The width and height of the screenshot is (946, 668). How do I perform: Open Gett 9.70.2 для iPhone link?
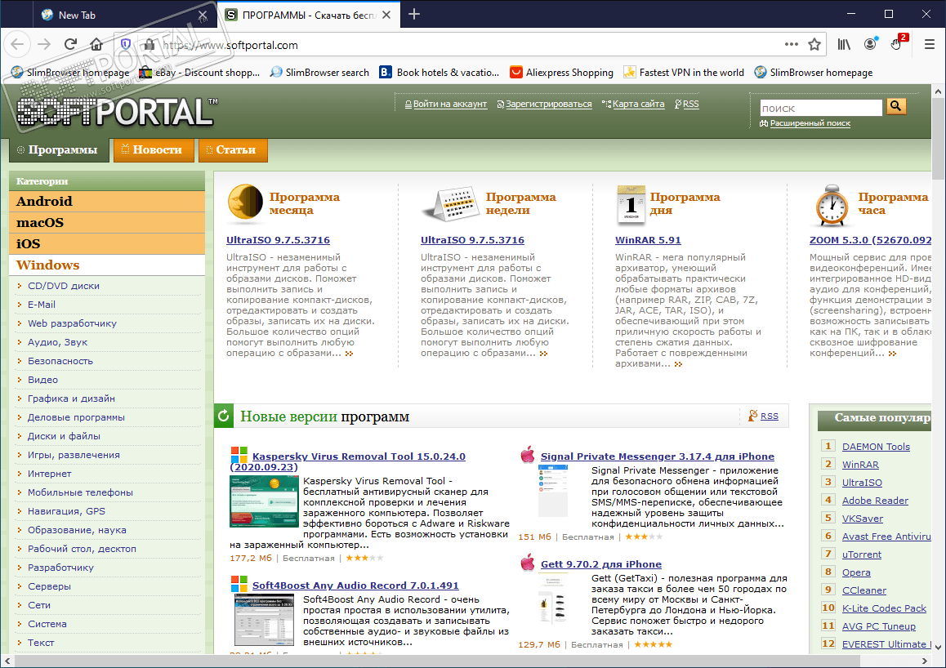pyautogui.click(x=601, y=564)
